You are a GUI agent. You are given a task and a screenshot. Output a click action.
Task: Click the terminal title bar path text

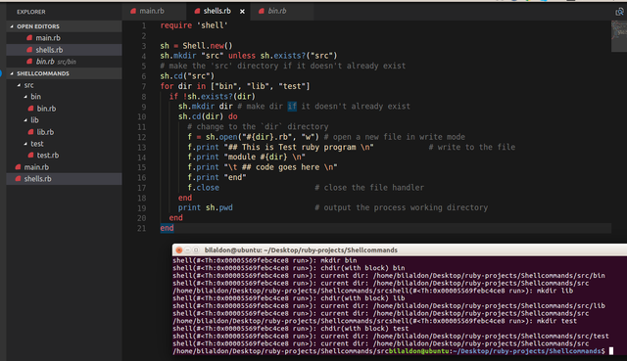tap(301, 250)
